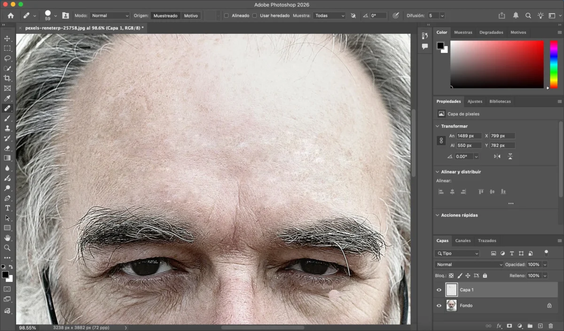This screenshot has height=331, width=564.
Task: Toggle lock all padlock icon
Action: [485, 276]
